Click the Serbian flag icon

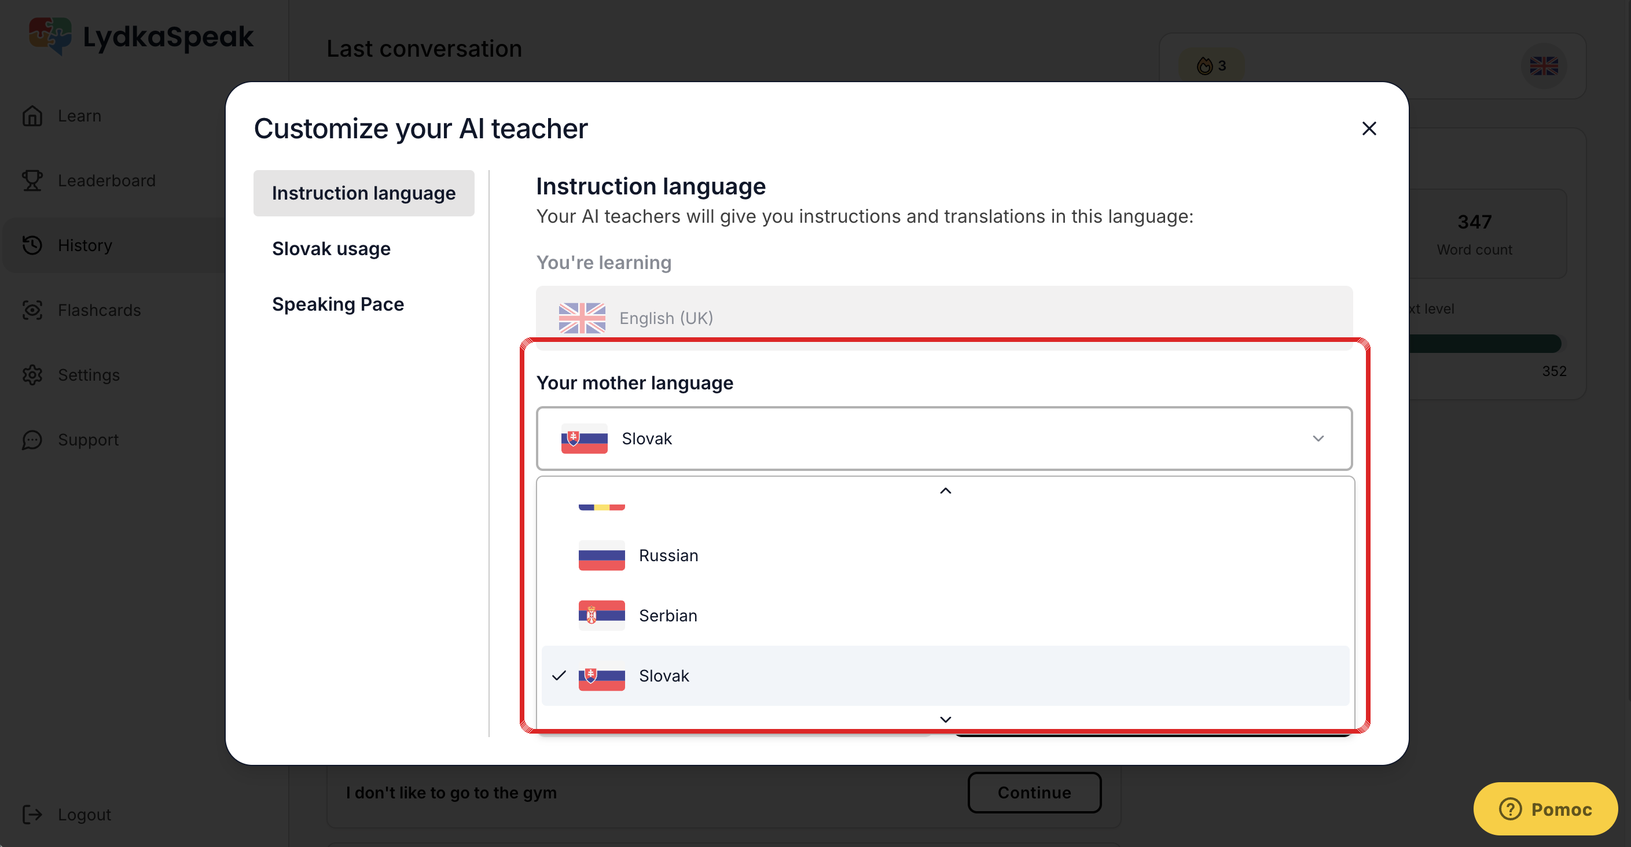pos(601,616)
